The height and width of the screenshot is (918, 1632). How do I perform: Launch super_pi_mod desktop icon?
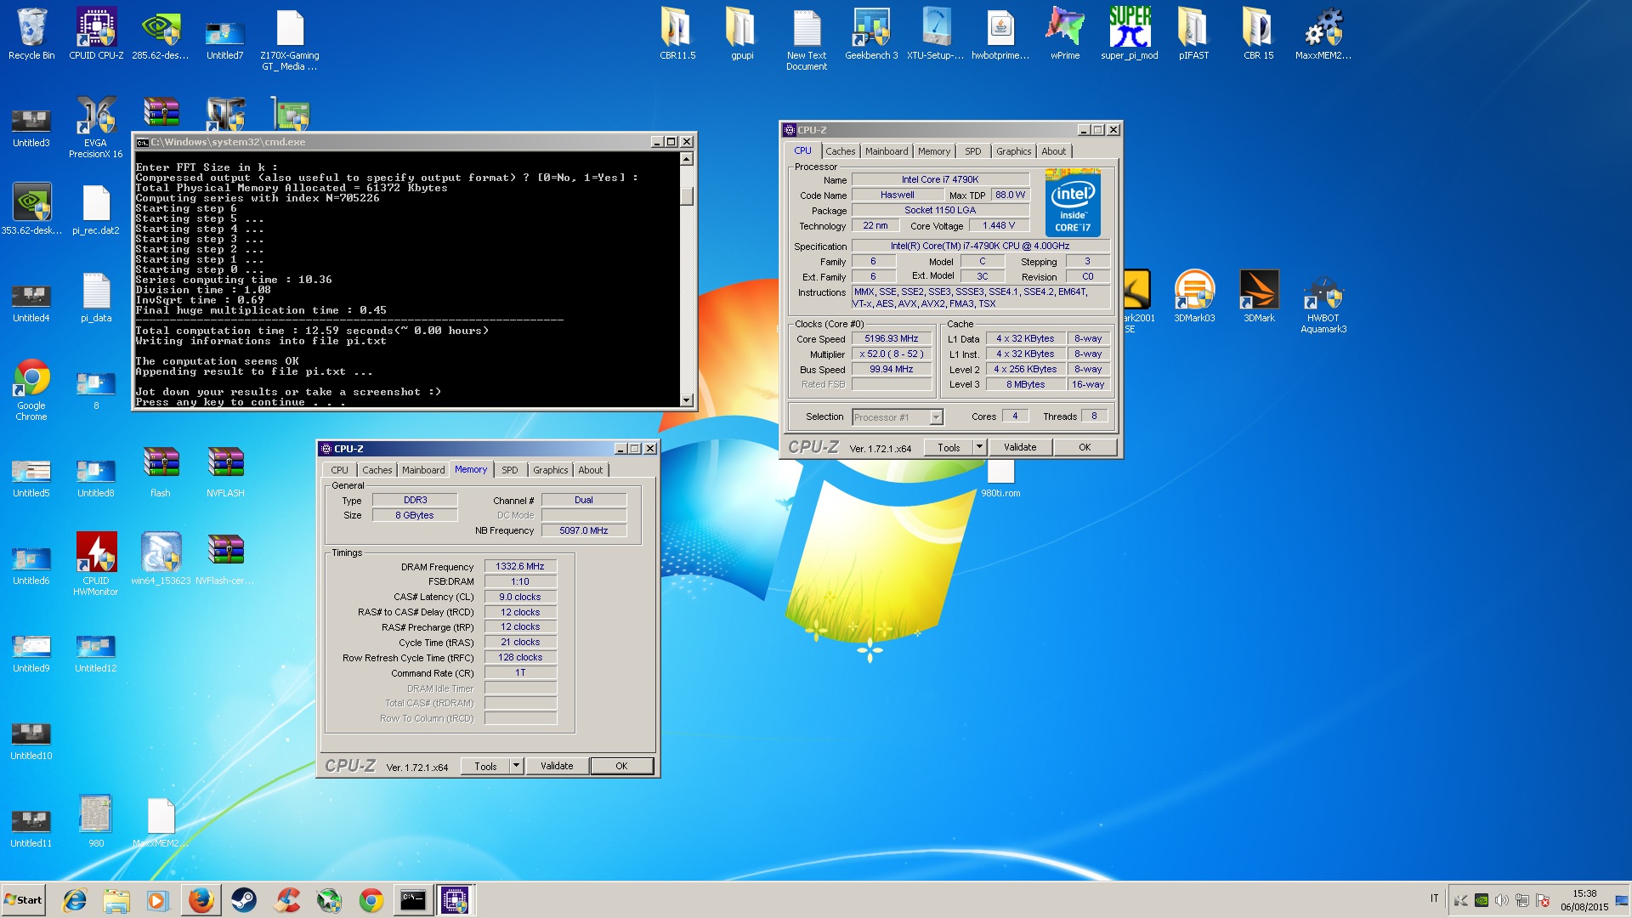[1130, 34]
